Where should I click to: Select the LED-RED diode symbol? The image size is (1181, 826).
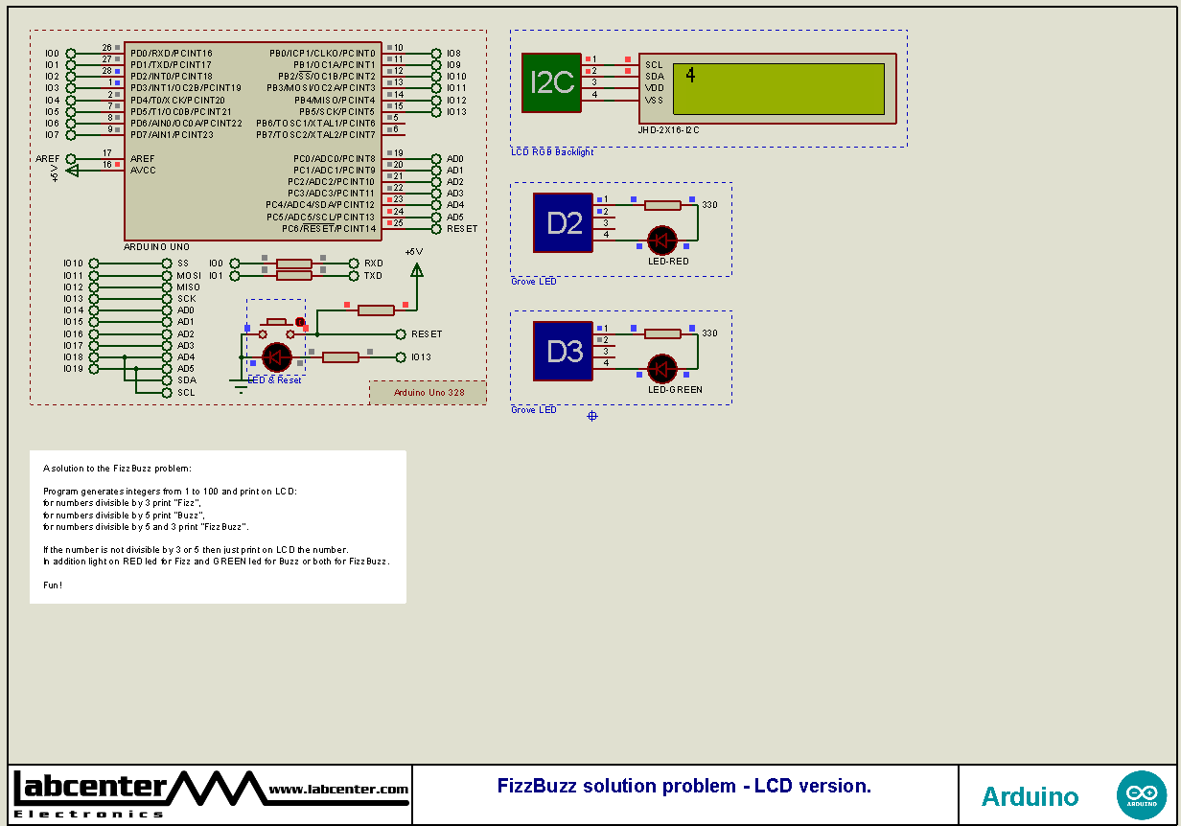pos(662,240)
